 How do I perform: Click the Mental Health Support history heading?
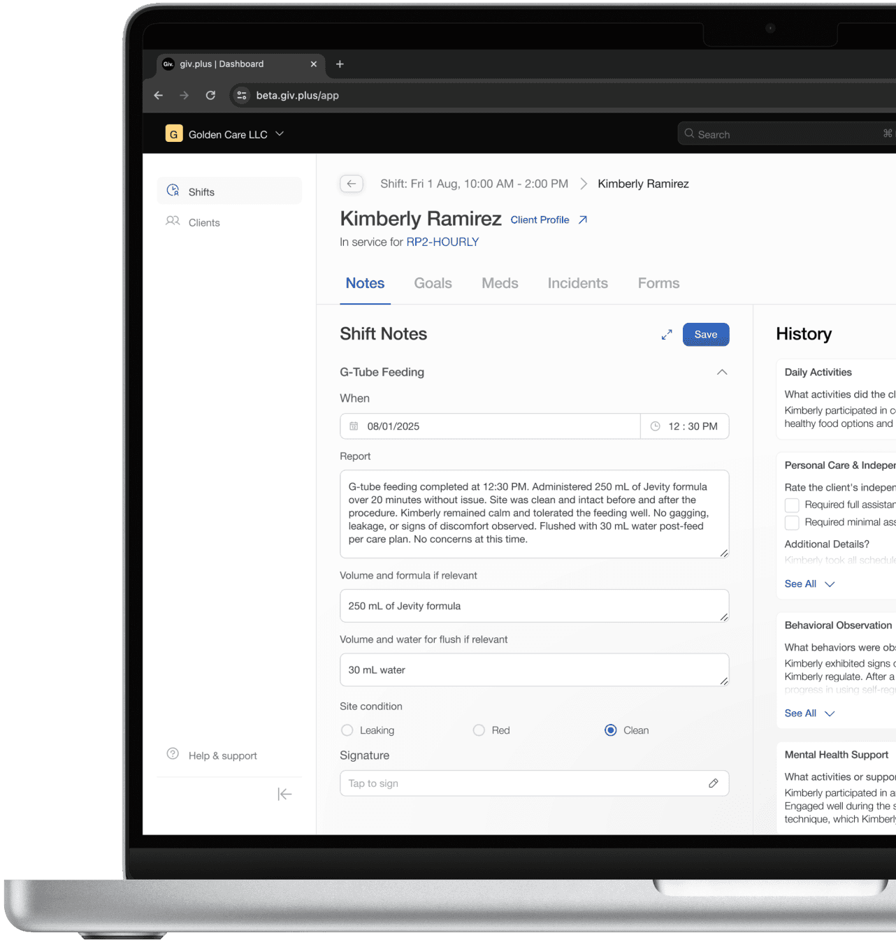836,754
